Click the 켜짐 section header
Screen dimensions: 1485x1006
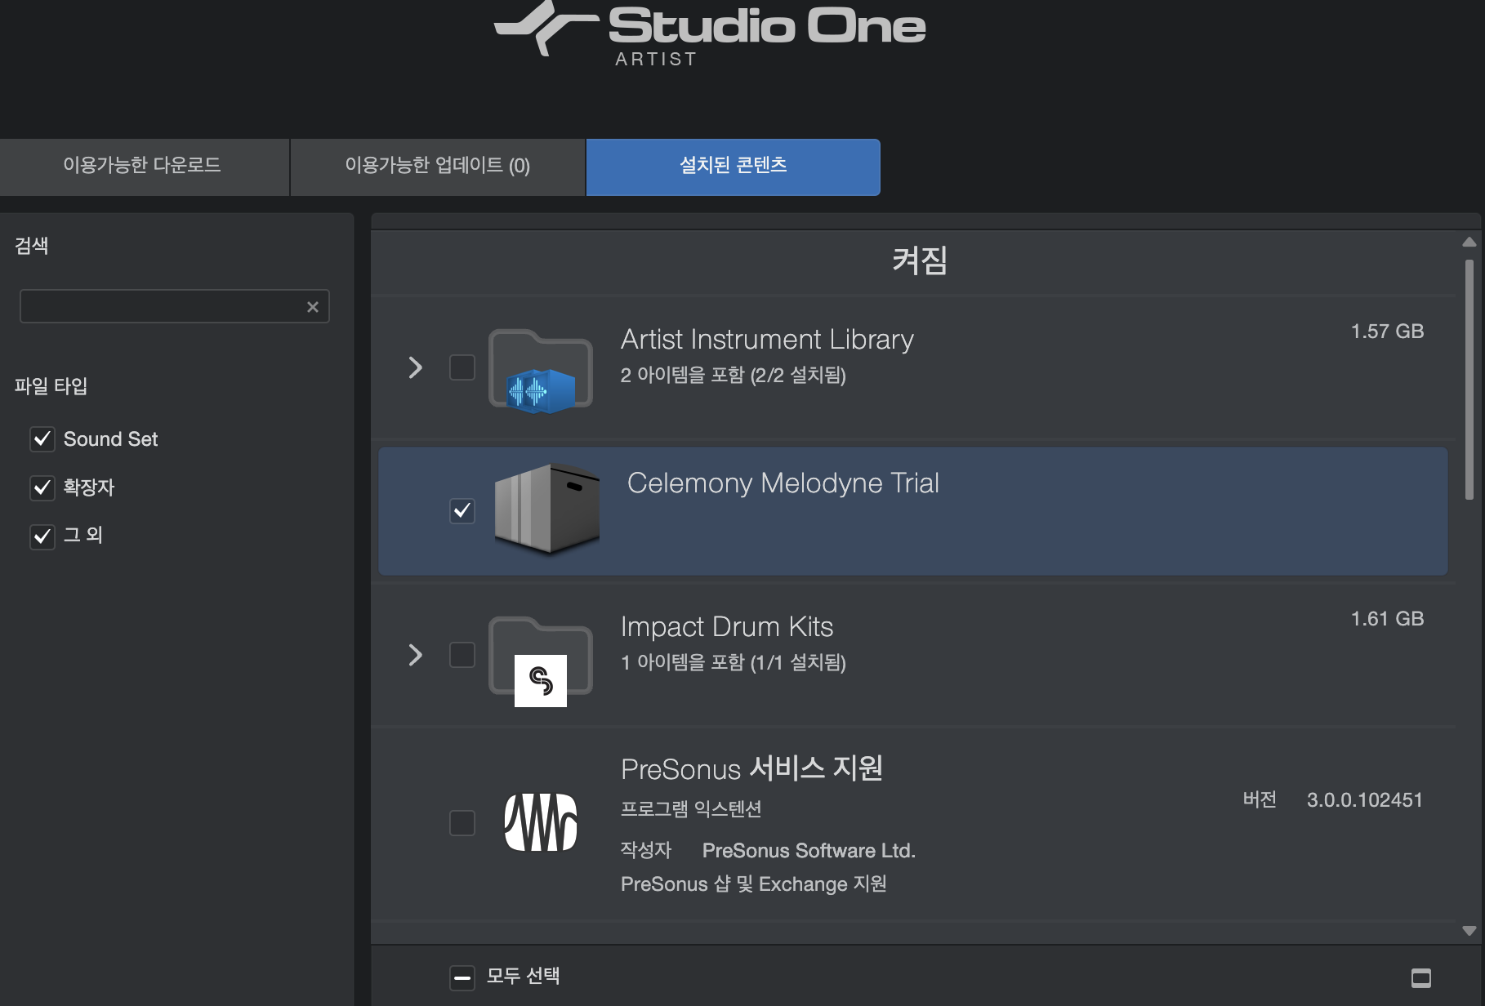click(x=919, y=260)
